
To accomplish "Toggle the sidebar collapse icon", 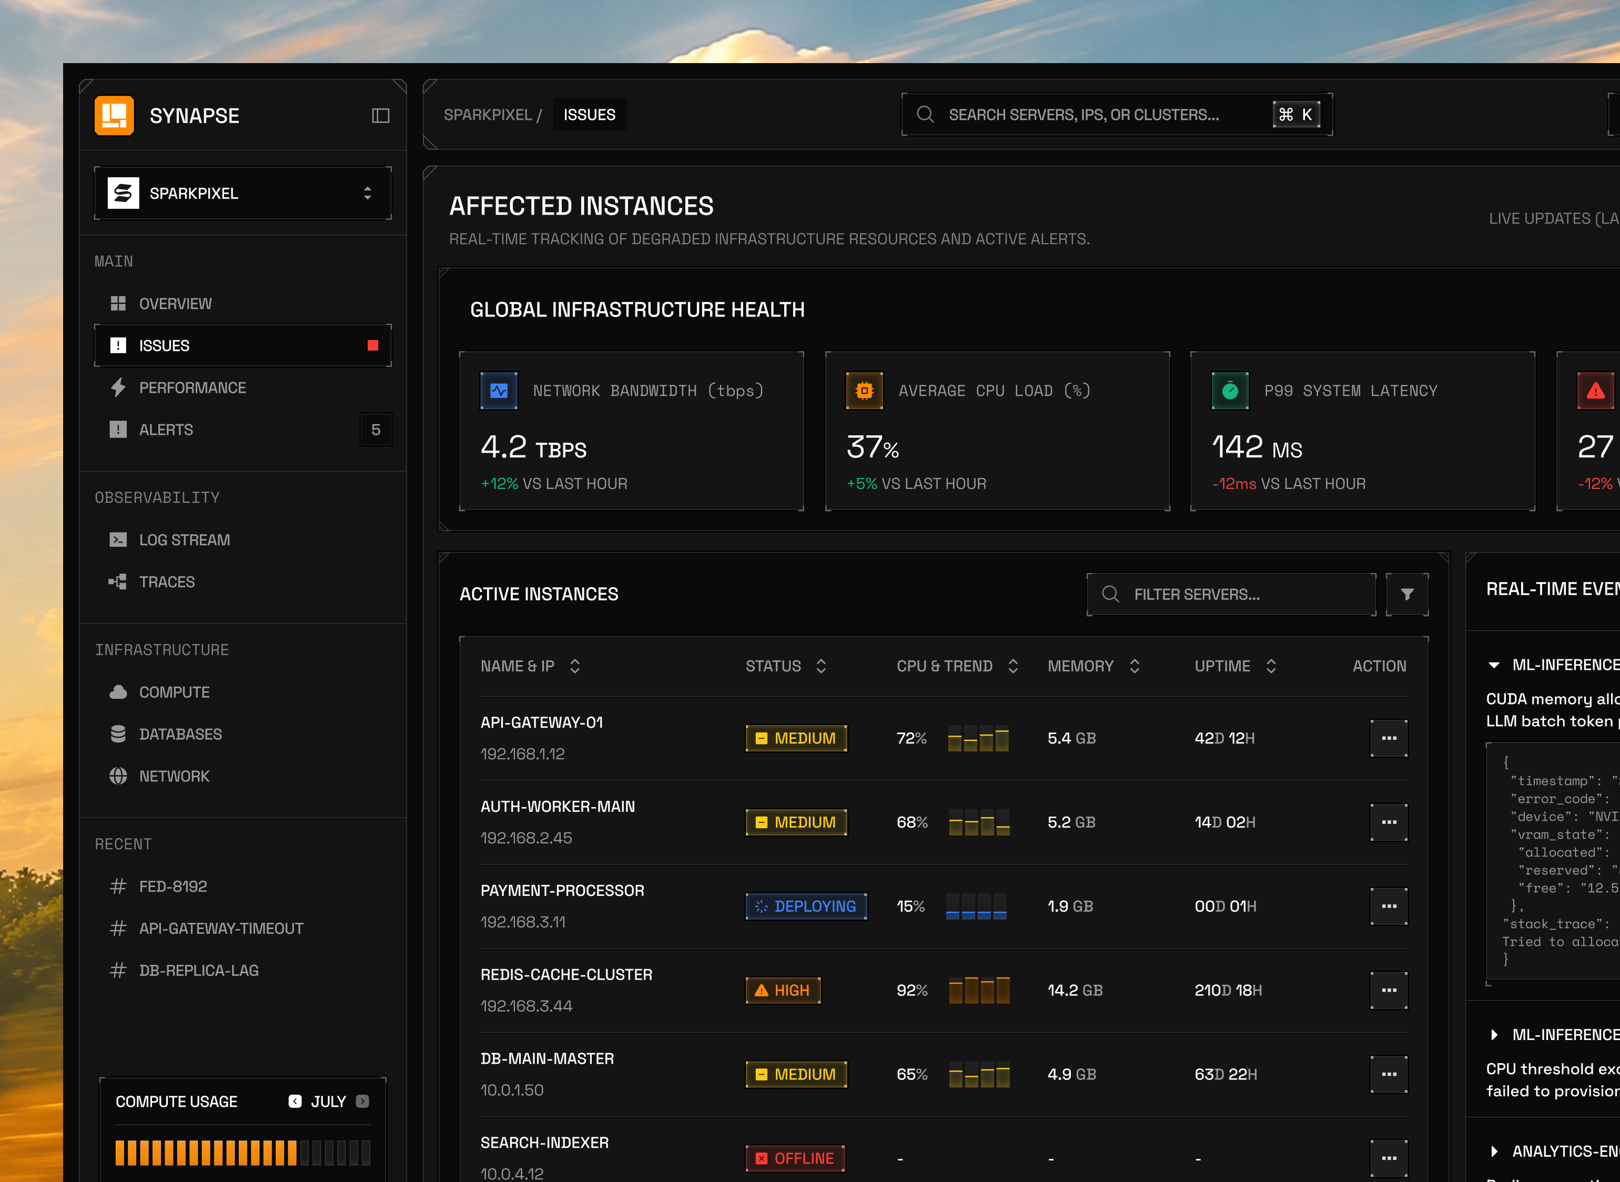I will (x=380, y=115).
